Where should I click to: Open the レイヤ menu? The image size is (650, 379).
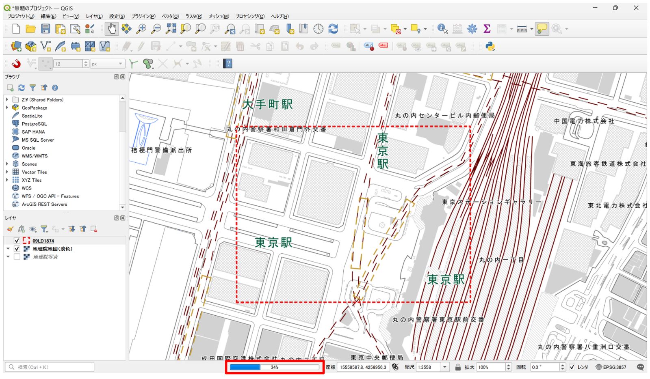pyautogui.click(x=94, y=16)
